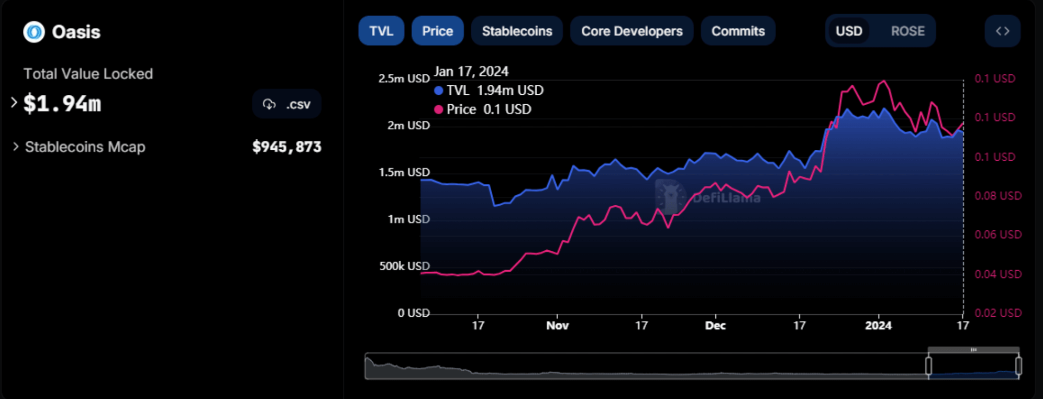Expand the Total Value Locked breakdown
The image size is (1043, 399).
(x=14, y=103)
